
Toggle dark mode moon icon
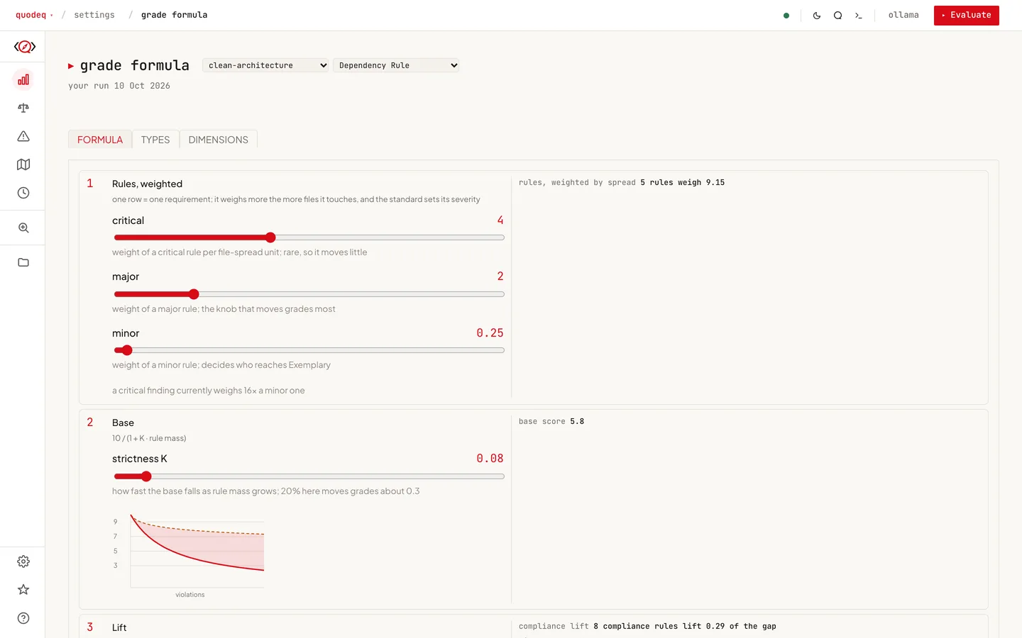pos(817,16)
